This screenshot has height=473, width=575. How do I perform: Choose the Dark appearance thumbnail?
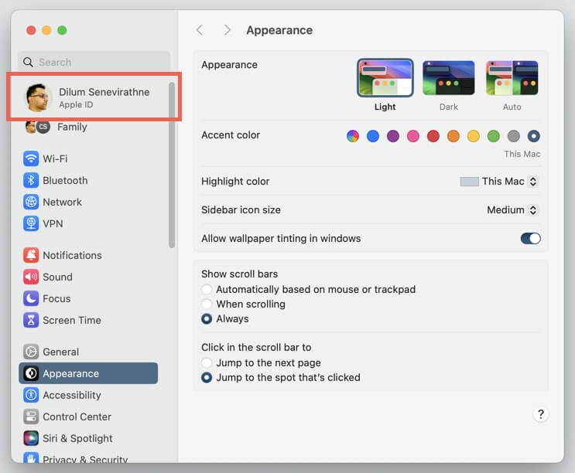(449, 78)
